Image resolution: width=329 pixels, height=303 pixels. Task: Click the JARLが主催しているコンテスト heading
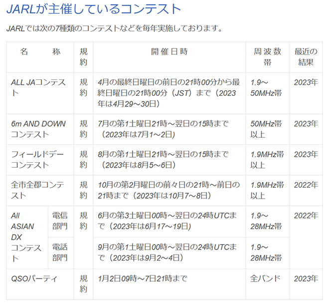coord(94,9)
